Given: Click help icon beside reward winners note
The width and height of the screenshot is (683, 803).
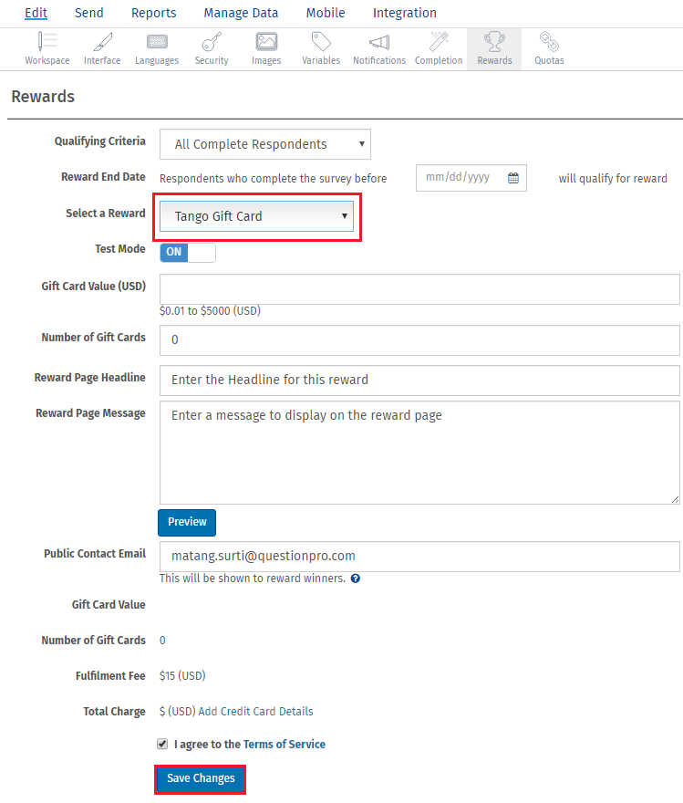Looking at the screenshot, I should (x=356, y=579).
